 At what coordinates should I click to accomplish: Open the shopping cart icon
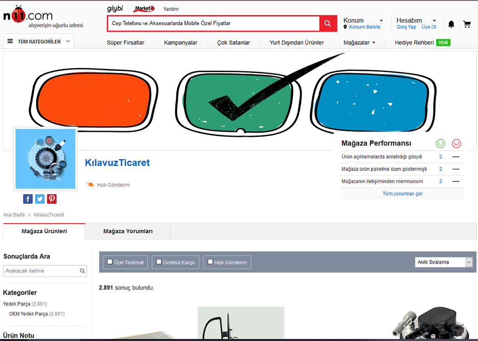click(x=467, y=24)
